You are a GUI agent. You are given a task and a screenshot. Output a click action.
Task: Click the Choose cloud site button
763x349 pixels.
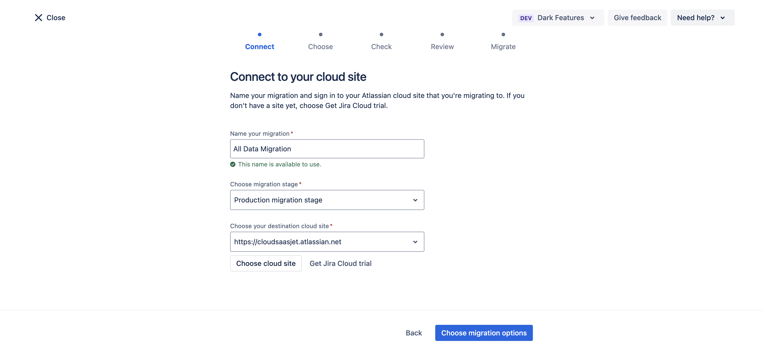click(x=266, y=263)
